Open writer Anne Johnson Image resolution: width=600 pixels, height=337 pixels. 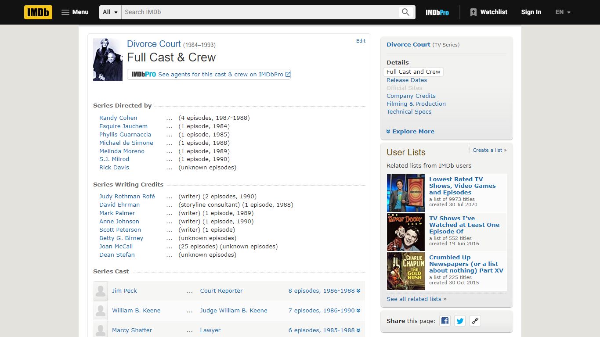click(119, 221)
